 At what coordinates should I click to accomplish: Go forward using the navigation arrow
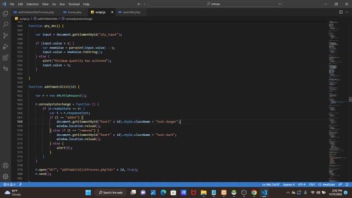[145, 4]
